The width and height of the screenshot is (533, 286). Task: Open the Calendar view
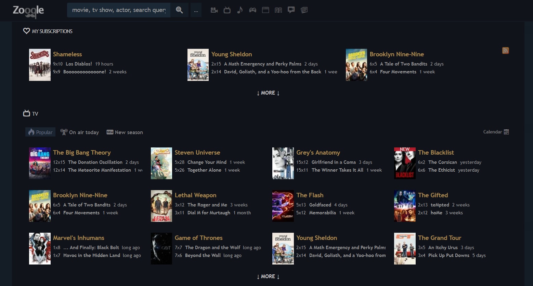click(x=496, y=132)
